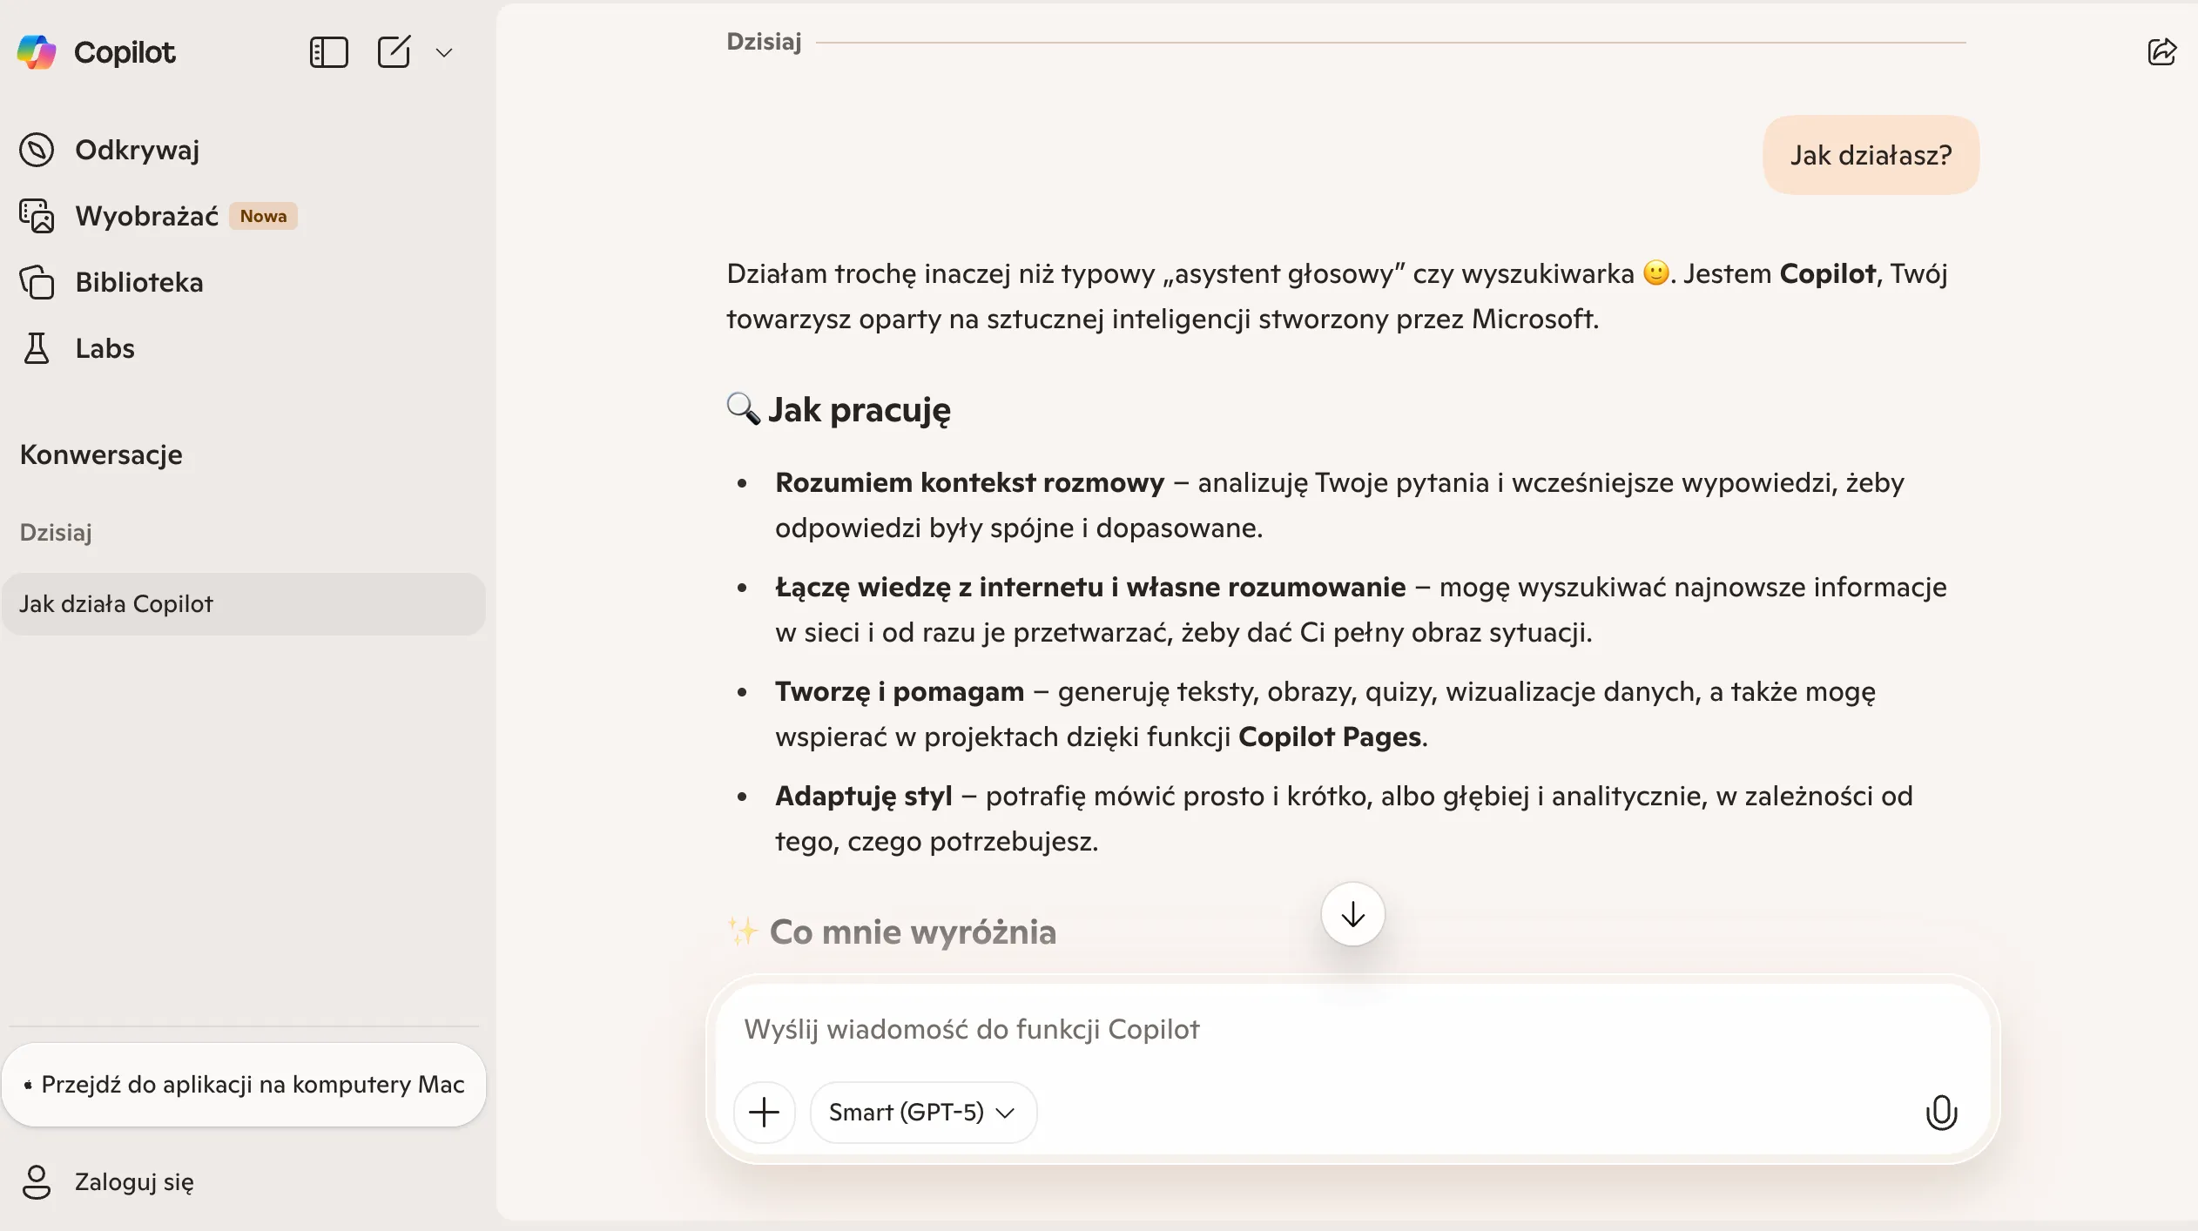Click 'Łączę wiedzę z internetu i własne rozumowanie' text
The height and width of the screenshot is (1231, 2198).
(1090, 588)
